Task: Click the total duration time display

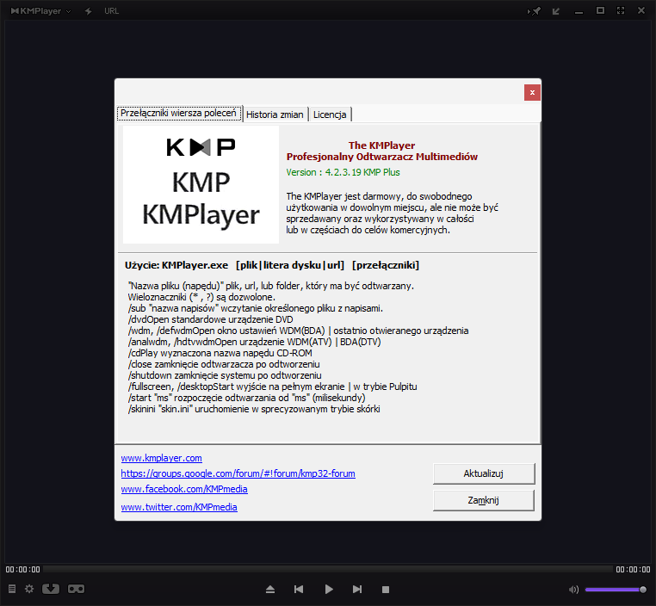Action: [633, 569]
